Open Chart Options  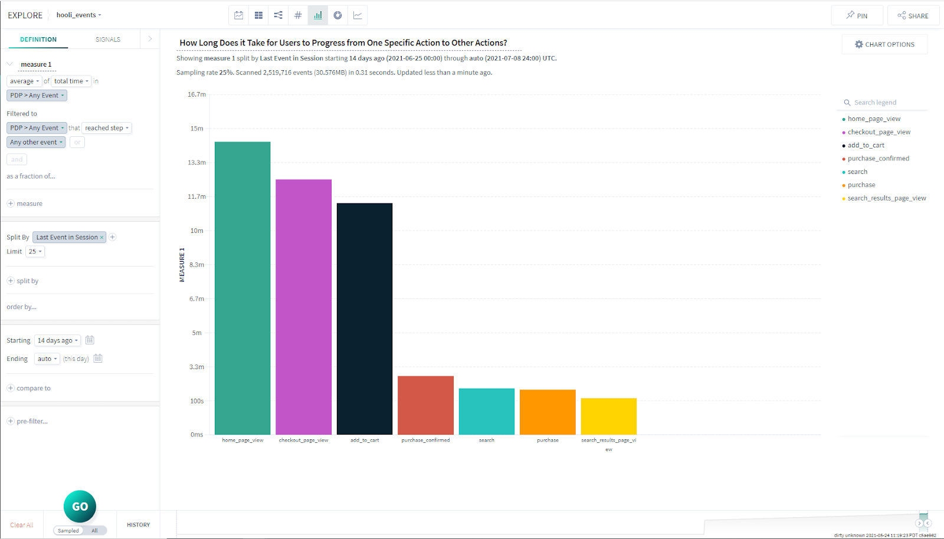click(x=884, y=45)
